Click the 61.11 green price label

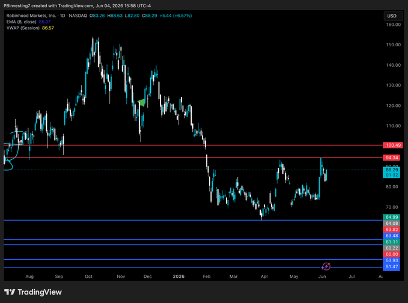tap(392, 242)
